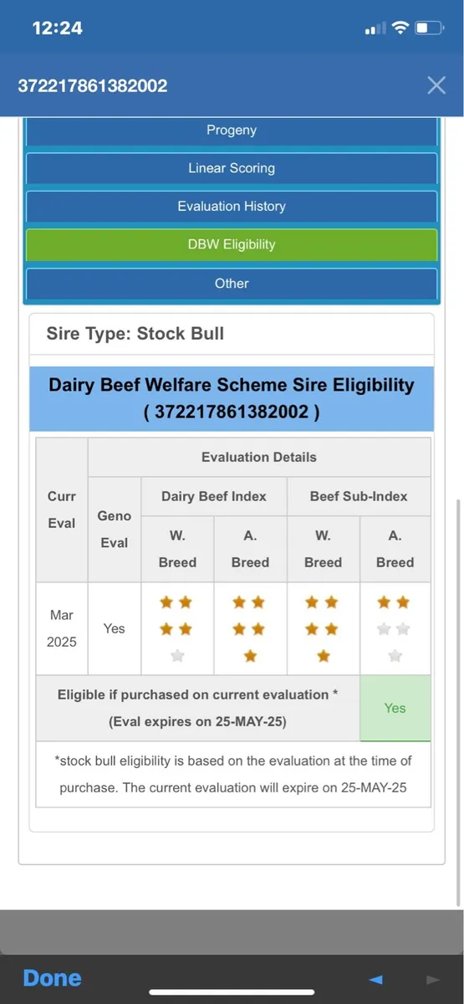Tap the 372217861382002 title in the header
This screenshot has height=1004, width=464.
[x=93, y=85]
